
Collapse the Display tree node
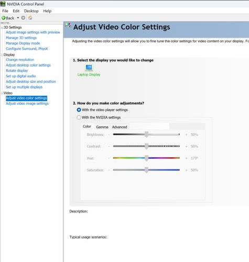tap(2, 55)
